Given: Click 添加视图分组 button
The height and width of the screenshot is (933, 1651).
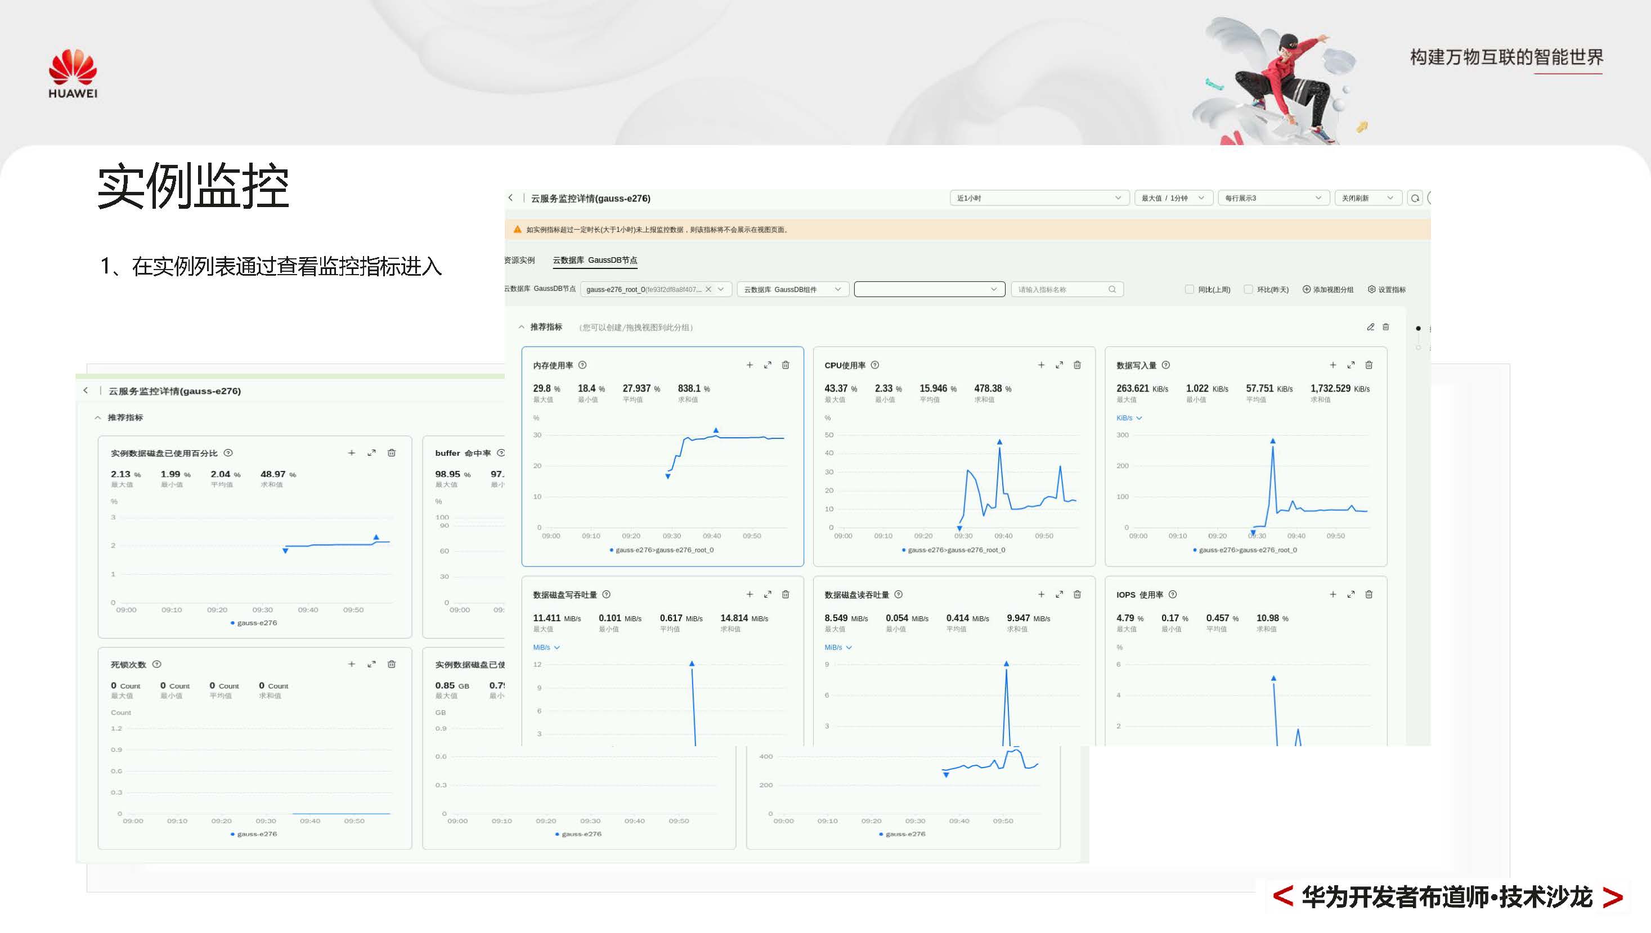Looking at the screenshot, I should (x=1327, y=290).
